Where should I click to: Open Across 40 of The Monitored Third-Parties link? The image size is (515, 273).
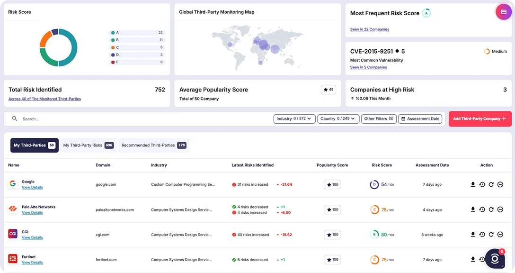click(x=44, y=99)
